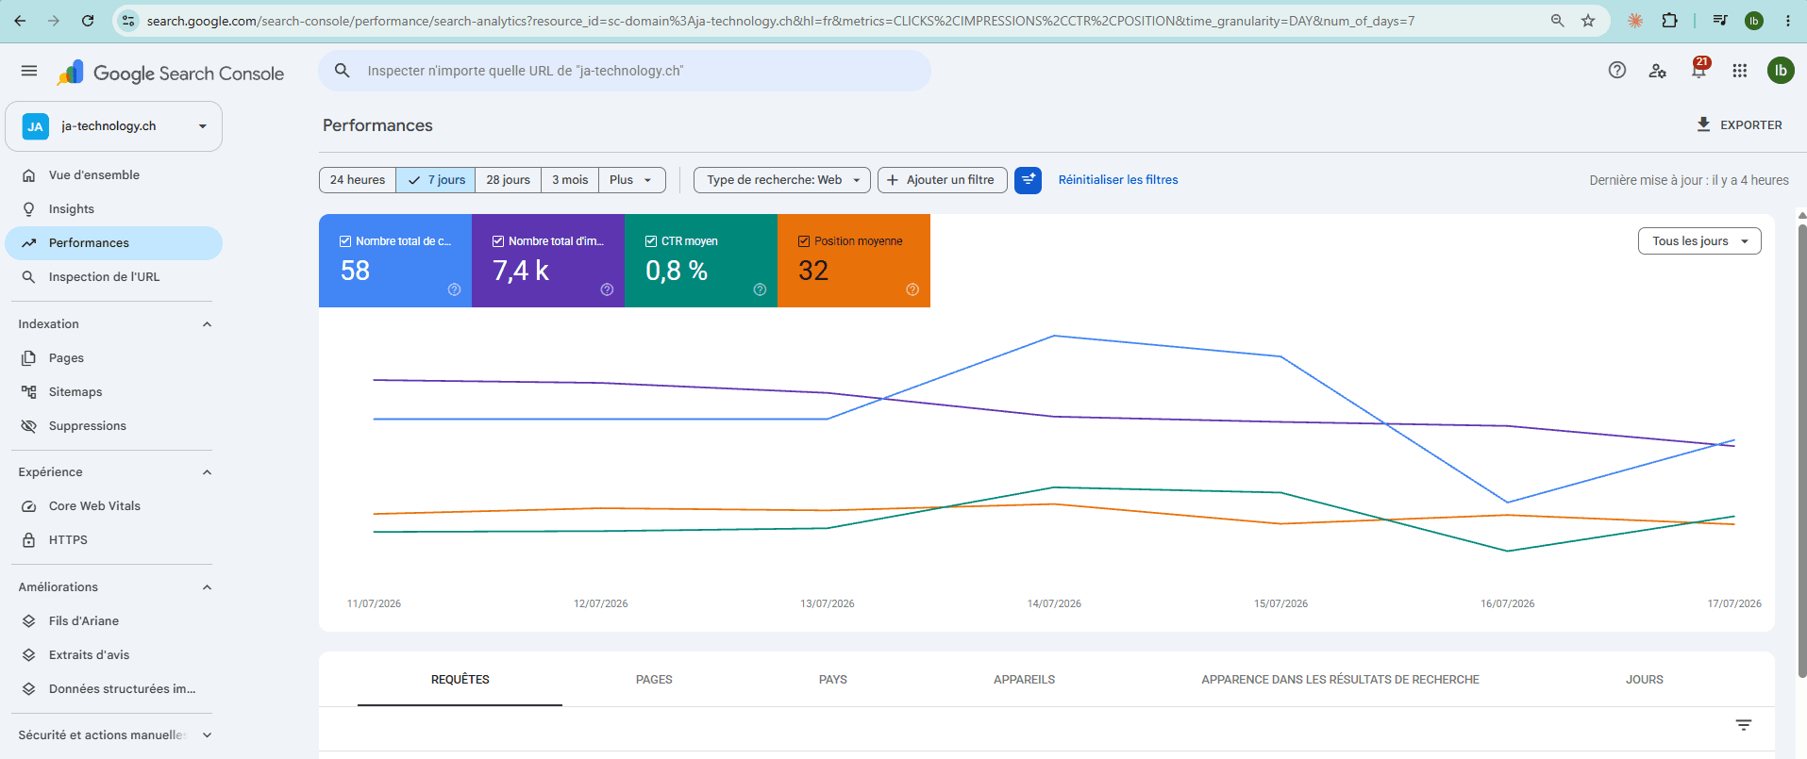This screenshot has height=759, width=1807.
Task: Click the page vertical scrollbar
Action: point(1801,451)
